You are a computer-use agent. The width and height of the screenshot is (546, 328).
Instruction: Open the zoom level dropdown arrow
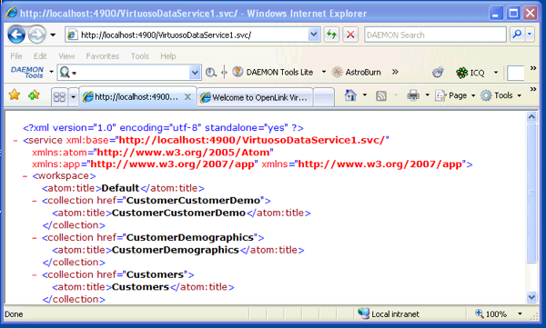[x=520, y=313]
